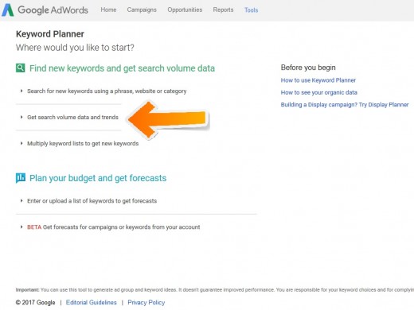The image size is (414, 310).
Task: Expand arrow for Multiply keyword lists
Action: coord(21,143)
